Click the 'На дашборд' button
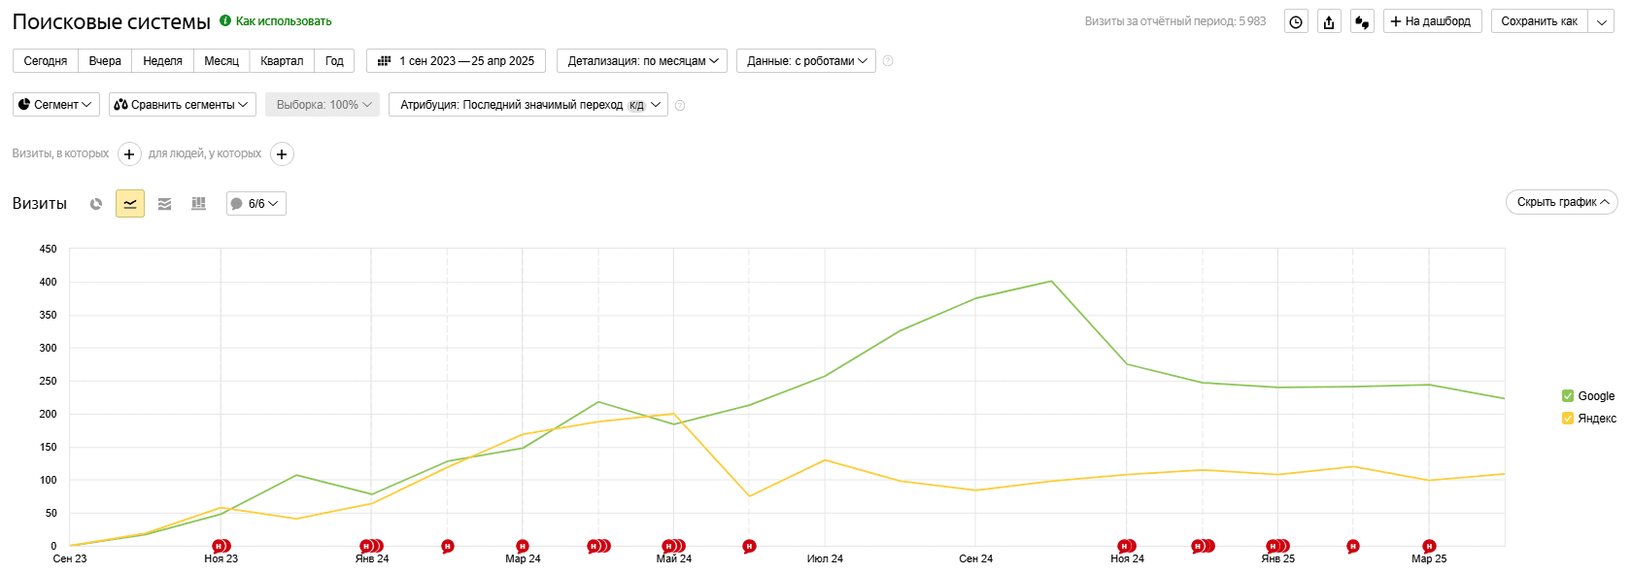Viewport: 1632px width, 574px height. [x=1432, y=21]
